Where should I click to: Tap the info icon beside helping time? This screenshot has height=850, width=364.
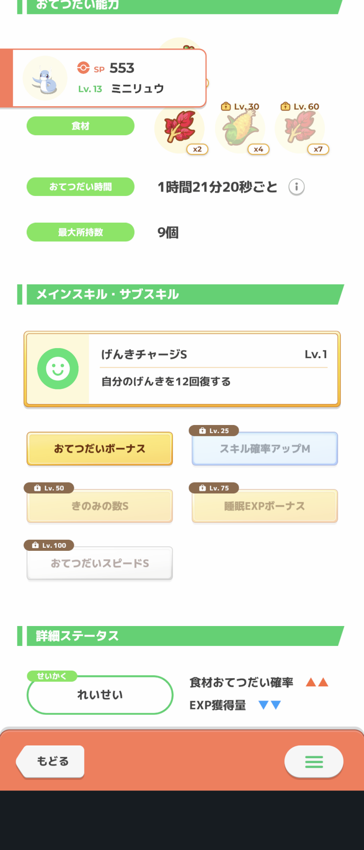pyautogui.click(x=296, y=187)
